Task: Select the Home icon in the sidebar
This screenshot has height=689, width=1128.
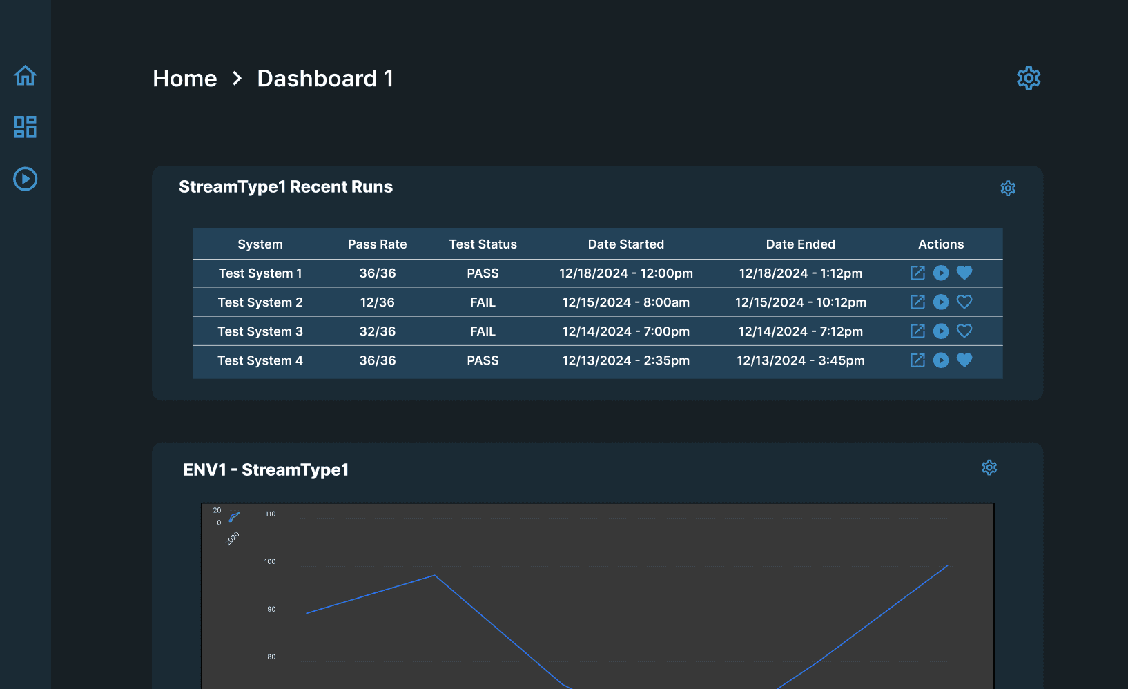Action: click(x=25, y=75)
